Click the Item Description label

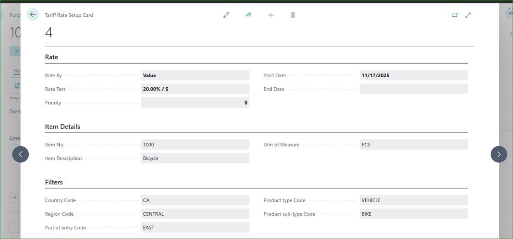pyautogui.click(x=63, y=159)
